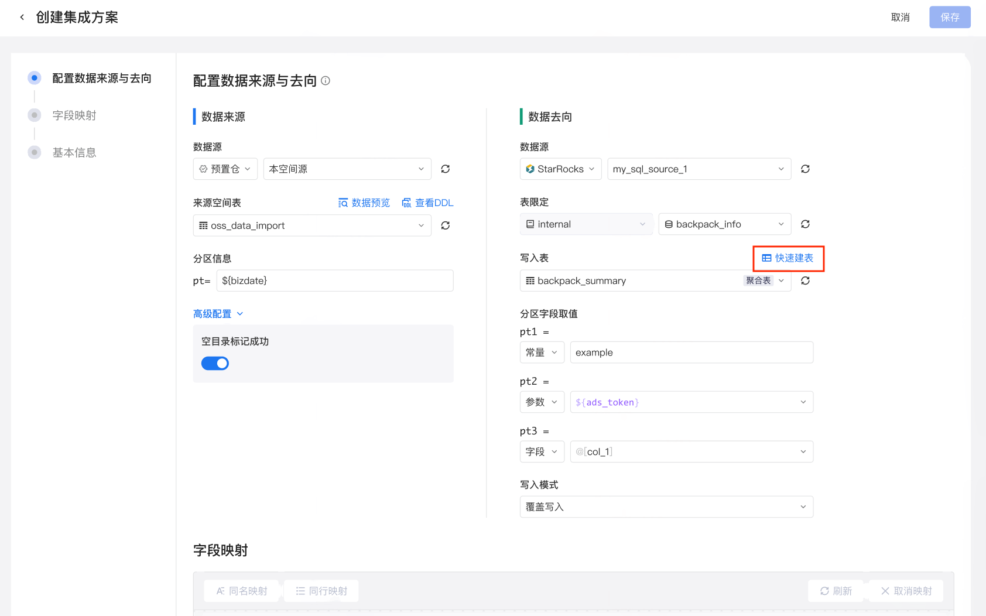Expand the backpack_info dropdown
The image size is (986, 616).
[x=725, y=224]
